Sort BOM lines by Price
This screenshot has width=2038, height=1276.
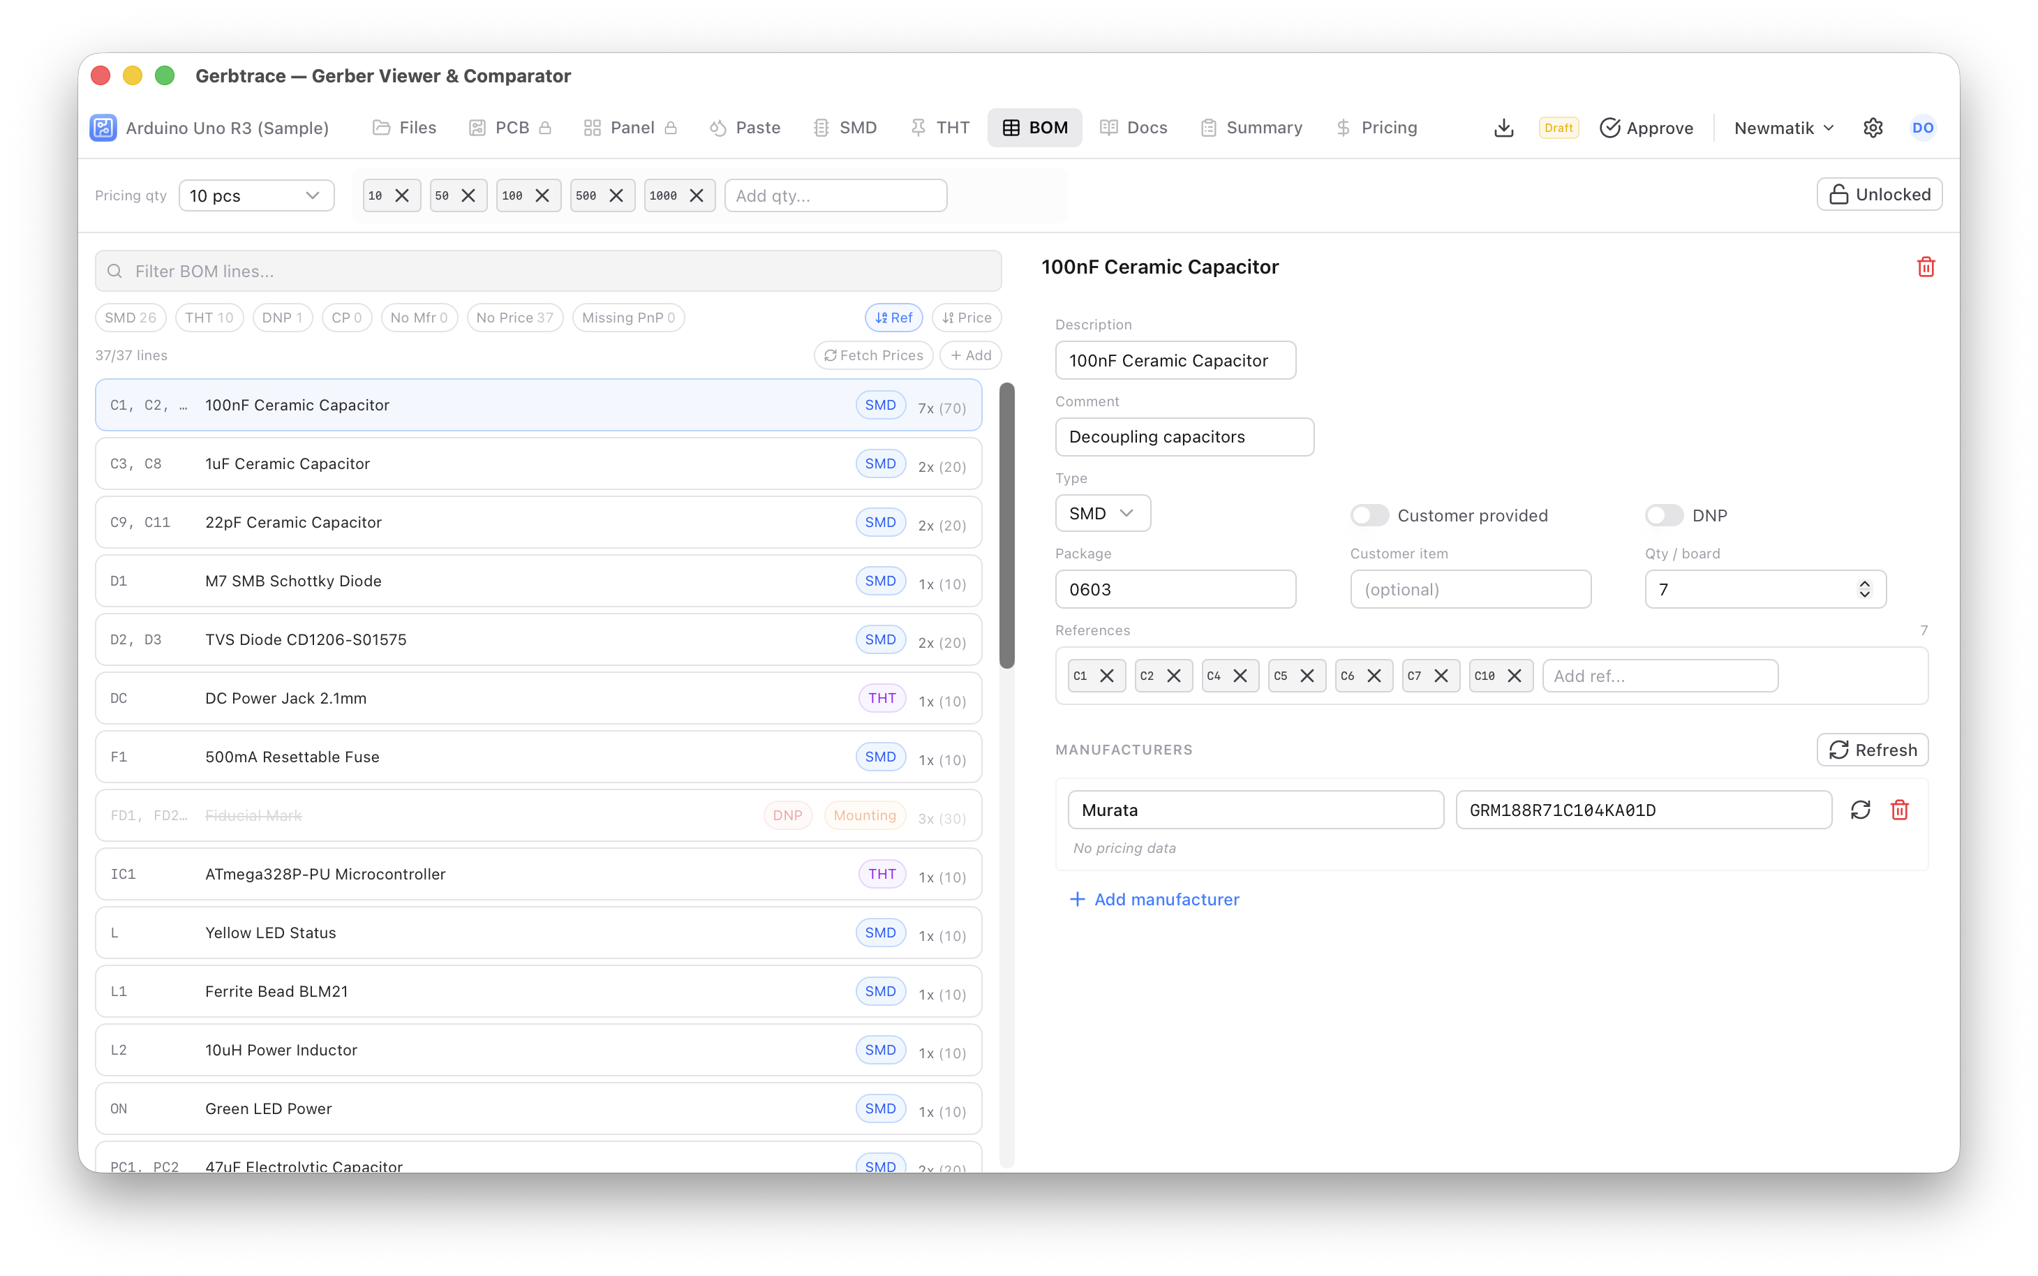967,318
